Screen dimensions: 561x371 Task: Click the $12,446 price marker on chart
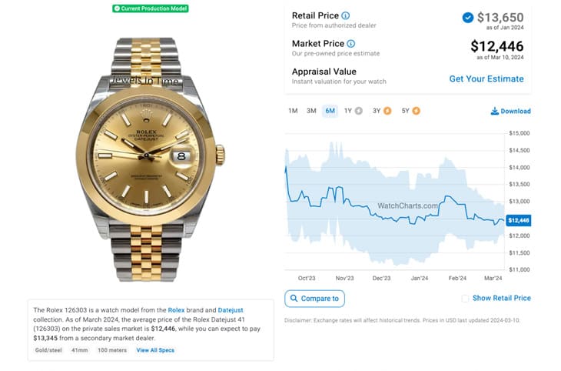pos(520,220)
